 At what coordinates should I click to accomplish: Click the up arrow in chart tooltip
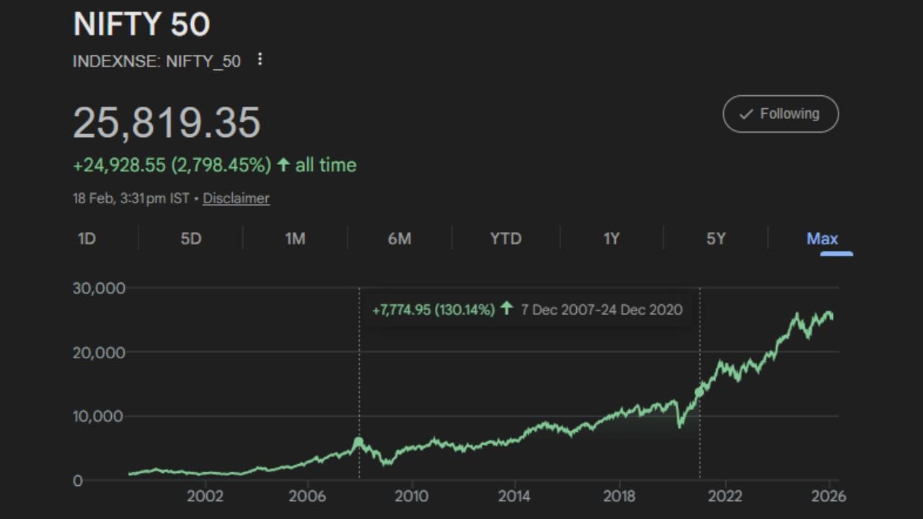point(507,309)
